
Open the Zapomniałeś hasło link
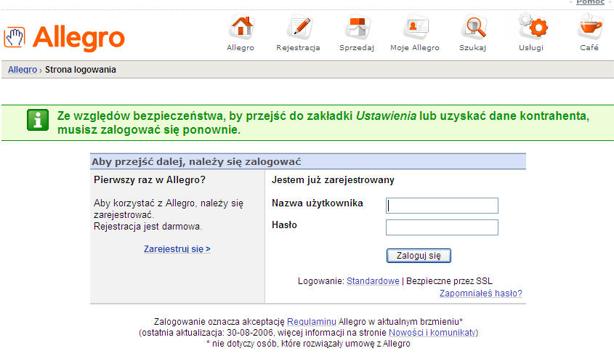[x=481, y=294]
